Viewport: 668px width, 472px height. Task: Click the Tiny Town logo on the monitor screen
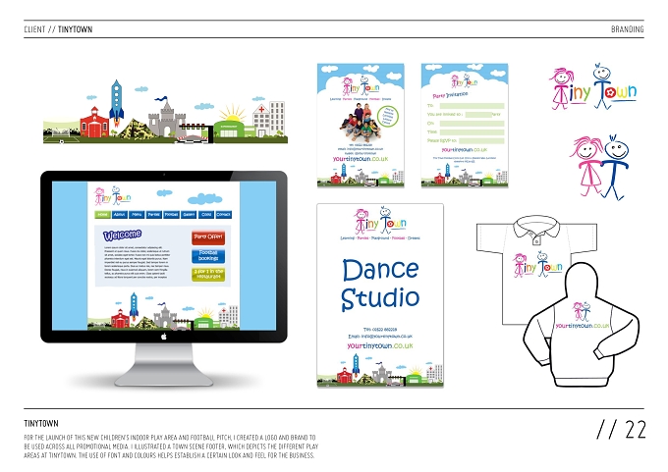point(112,196)
